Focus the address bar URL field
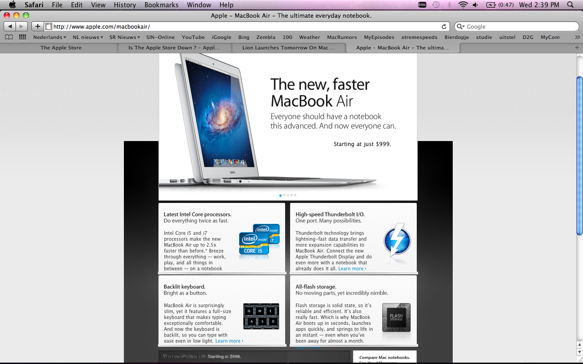583x364 pixels. (246, 26)
